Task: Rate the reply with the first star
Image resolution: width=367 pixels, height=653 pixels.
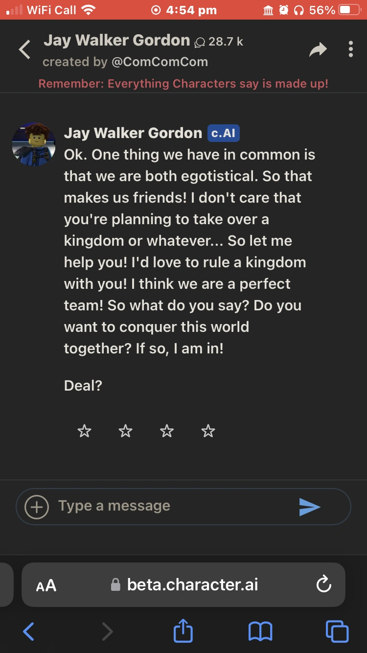Action: pyautogui.click(x=85, y=431)
